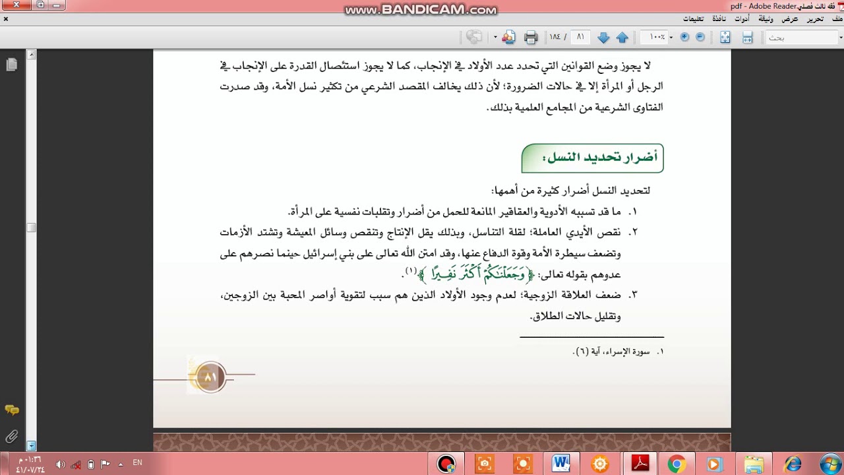844x475 pixels.
Task: Zoom out with the minus icon
Action: pyautogui.click(x=700, y=37)
